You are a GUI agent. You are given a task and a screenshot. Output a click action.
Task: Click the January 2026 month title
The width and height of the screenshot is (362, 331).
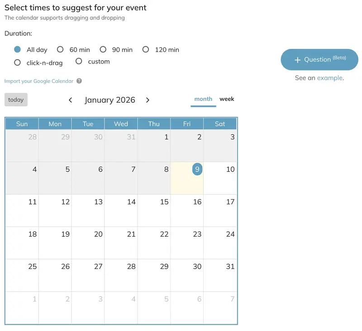point(110,100)
